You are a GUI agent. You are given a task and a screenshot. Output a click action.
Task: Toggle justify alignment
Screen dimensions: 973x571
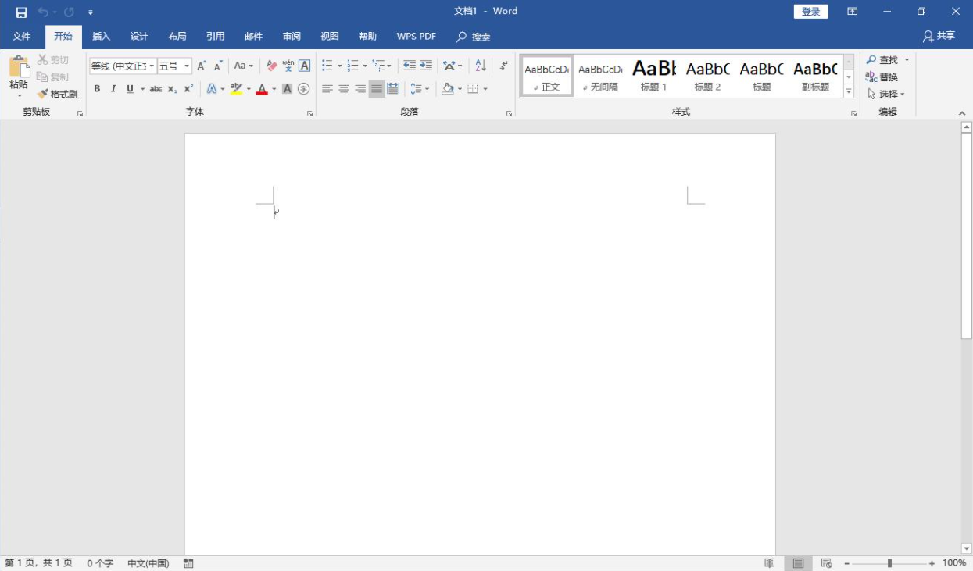(377, 89)
